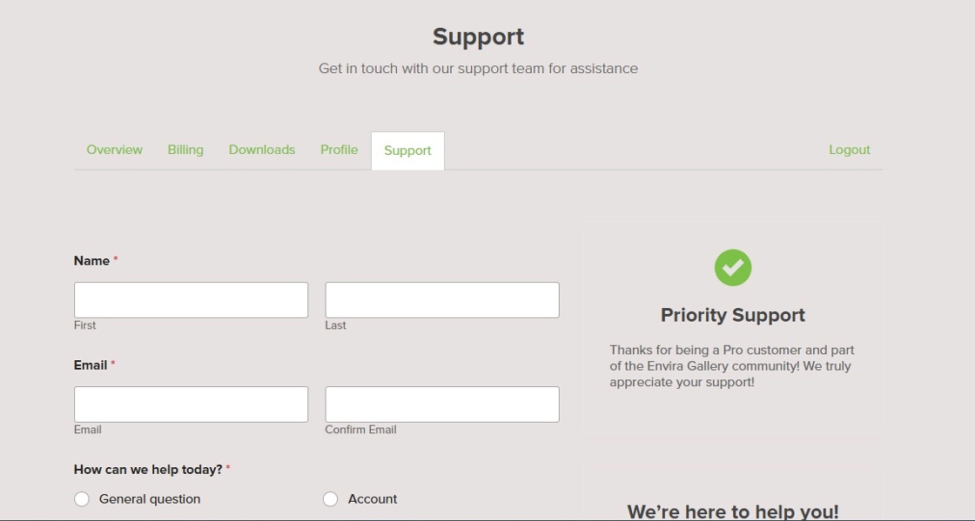
Task: Click the Logout link
Action: click(x=849, y=149)
